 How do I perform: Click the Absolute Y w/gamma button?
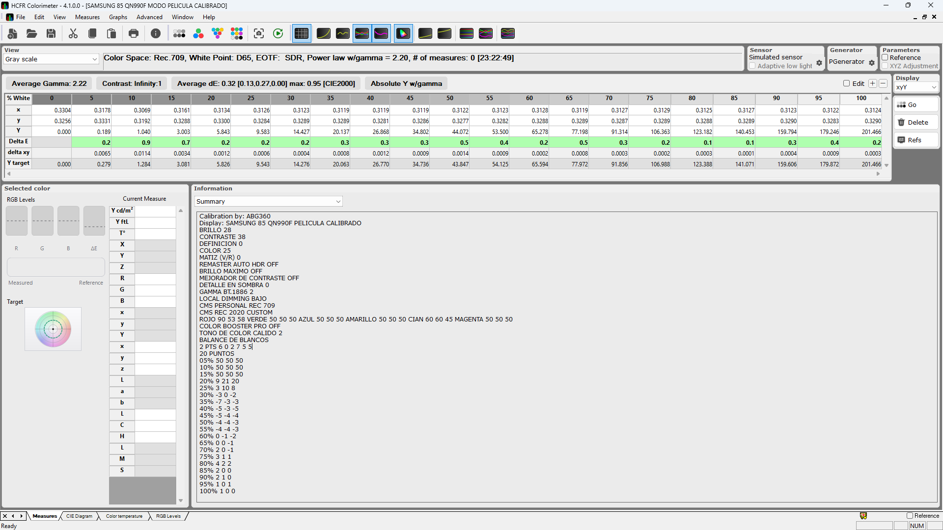coord(406,83)
